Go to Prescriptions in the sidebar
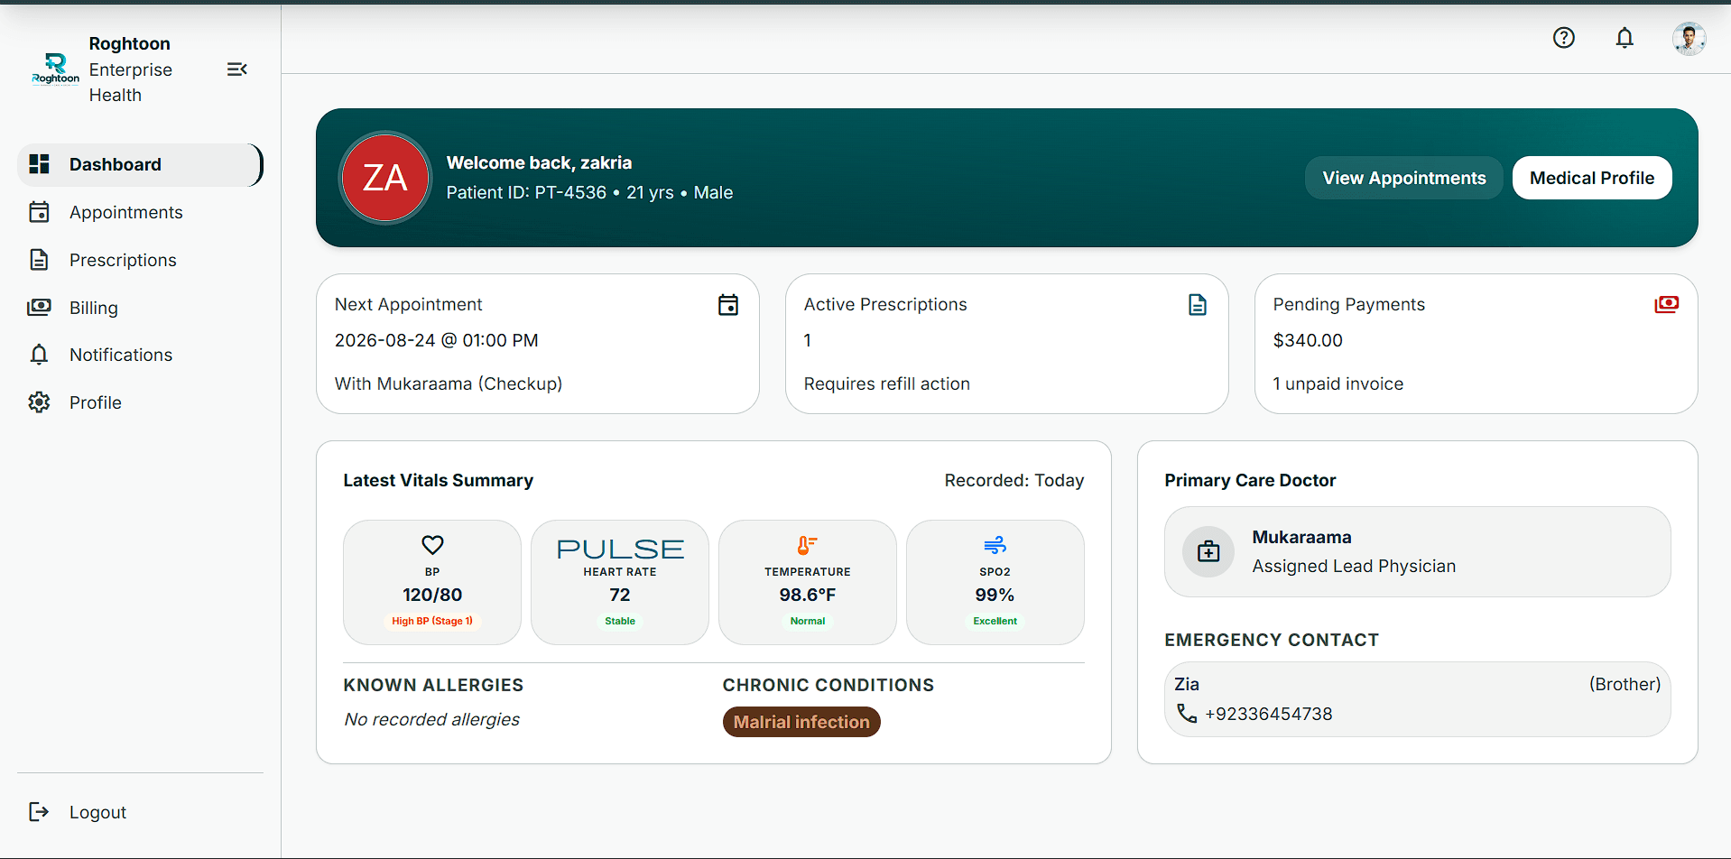Image resolution: width=1731 pixels, height=859 pixels. pyautogui.click(x=140, y=260)
